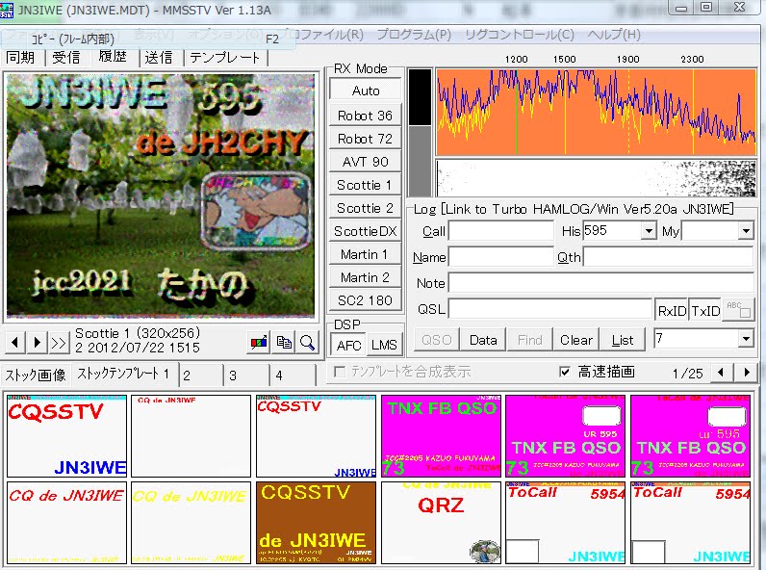Image resolution: width=766 pixels, height=570 pixels.
Task: Click the List log button
Action: click(623, 340)
